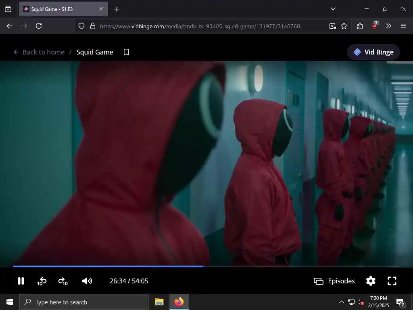This screenshot has height=310, width=413.
Task: Show more toolbar tools chevrons
Action: click(388, 26)
